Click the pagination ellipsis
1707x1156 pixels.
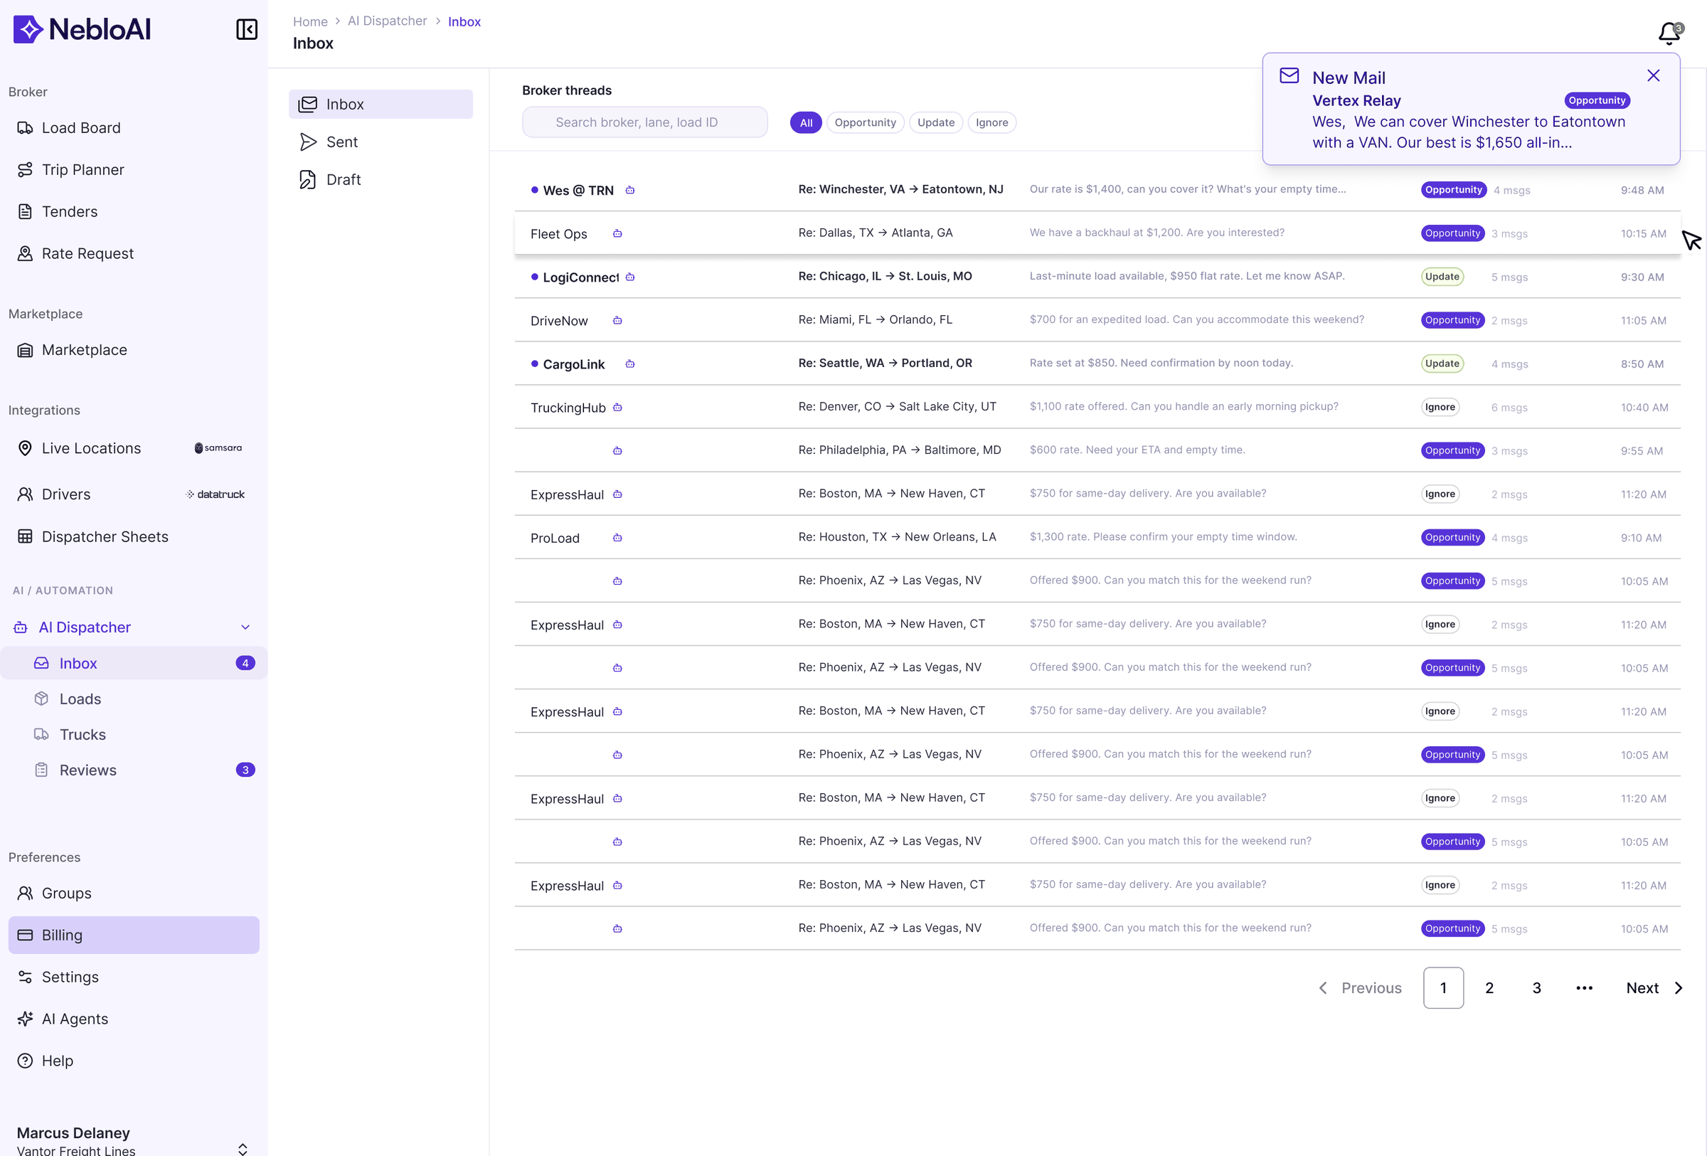pos(1584,988)
